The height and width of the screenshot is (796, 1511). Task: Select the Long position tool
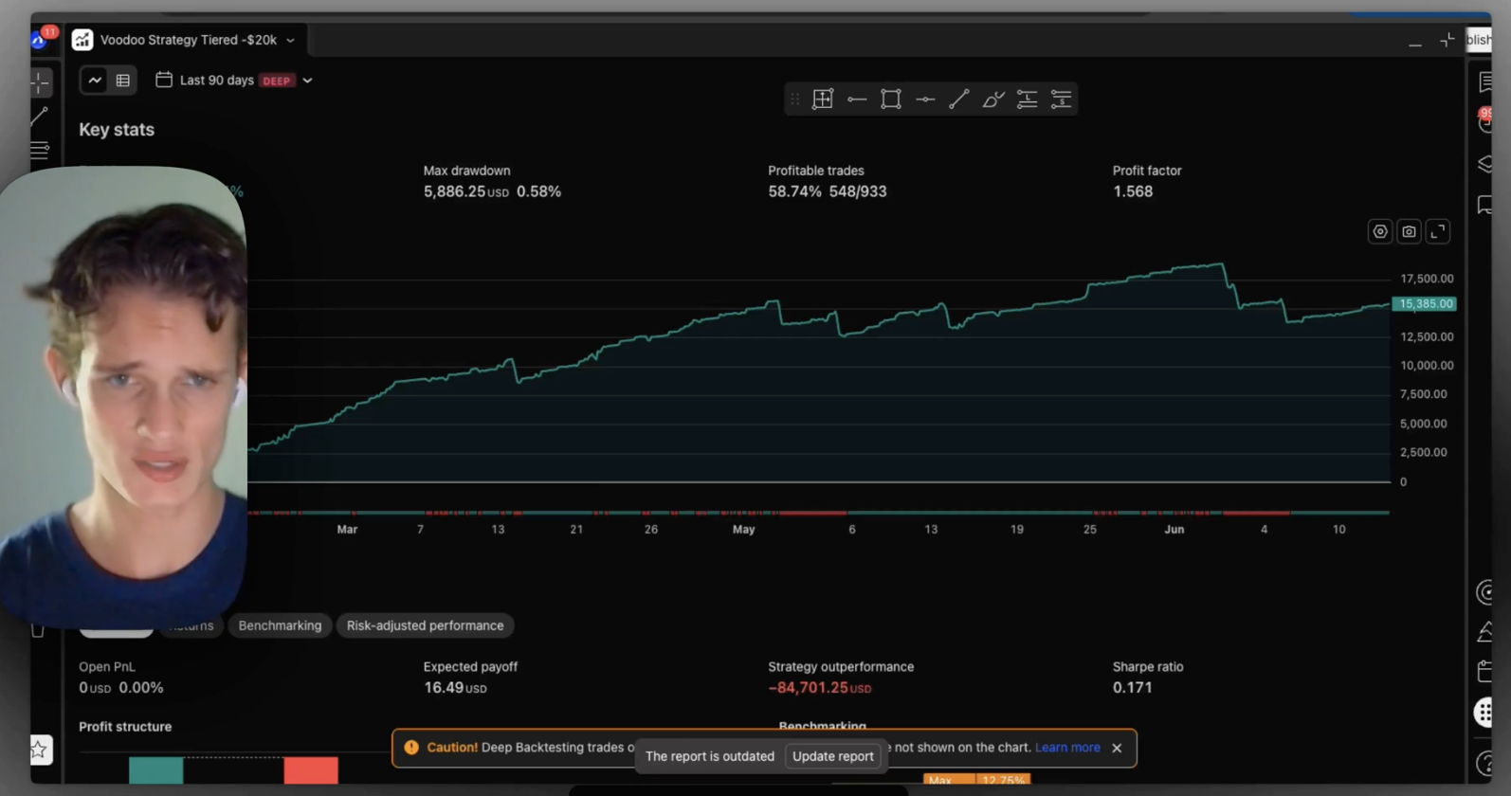point(1027,99)
